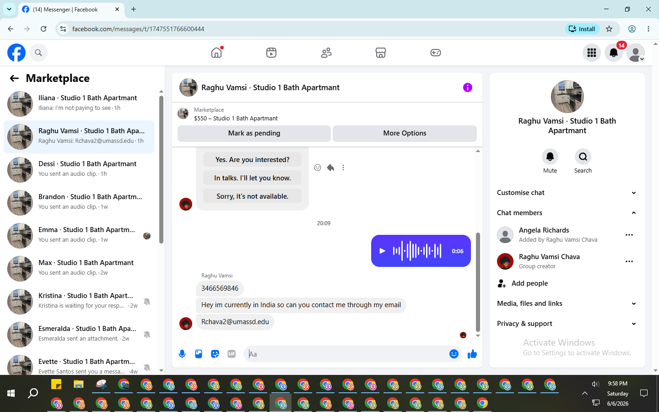Open the Video (Reels) icon
659x412 pixels.
(271, 53)
